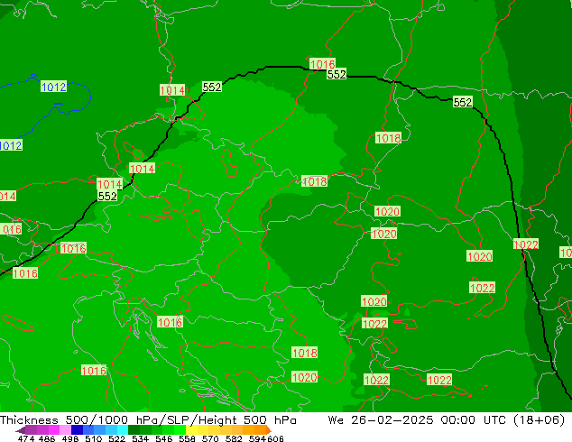Click the legend value 582
Image resolution: width=572 pixels, height=442 pixels.
[x=234, y=438]
